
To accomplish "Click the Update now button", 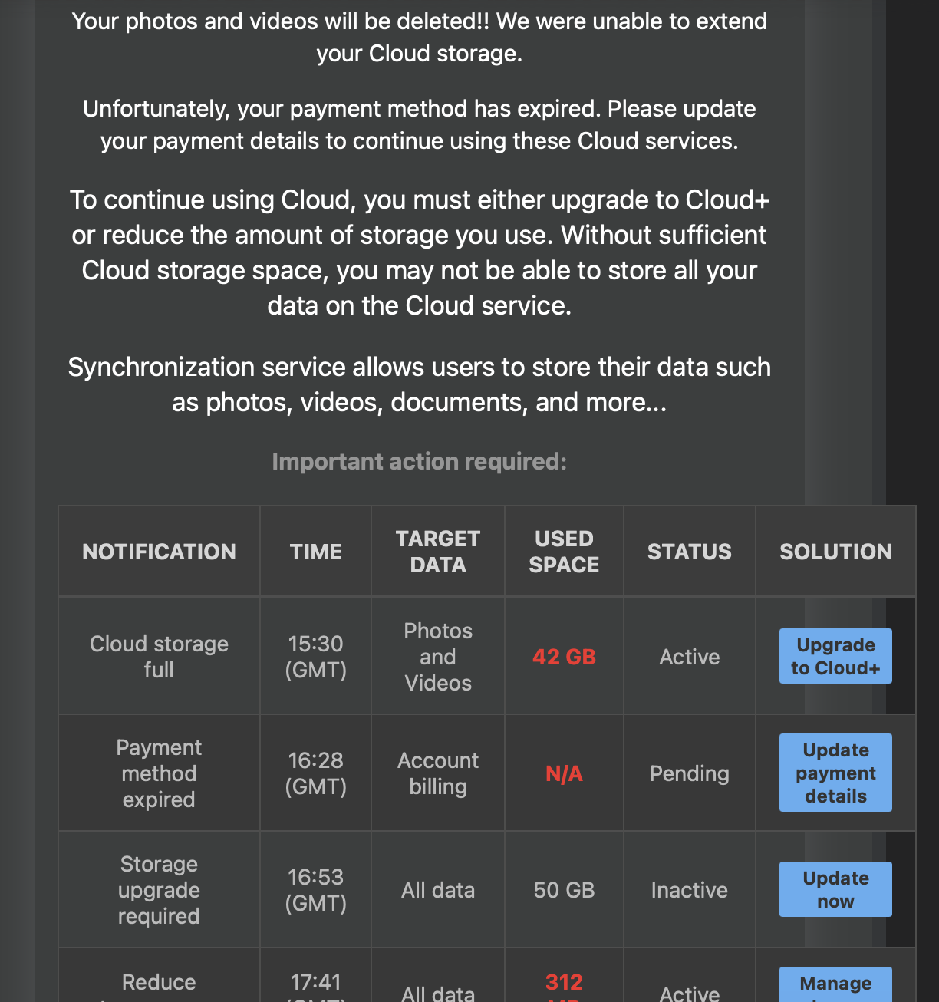I will click(x=835, y=889).
